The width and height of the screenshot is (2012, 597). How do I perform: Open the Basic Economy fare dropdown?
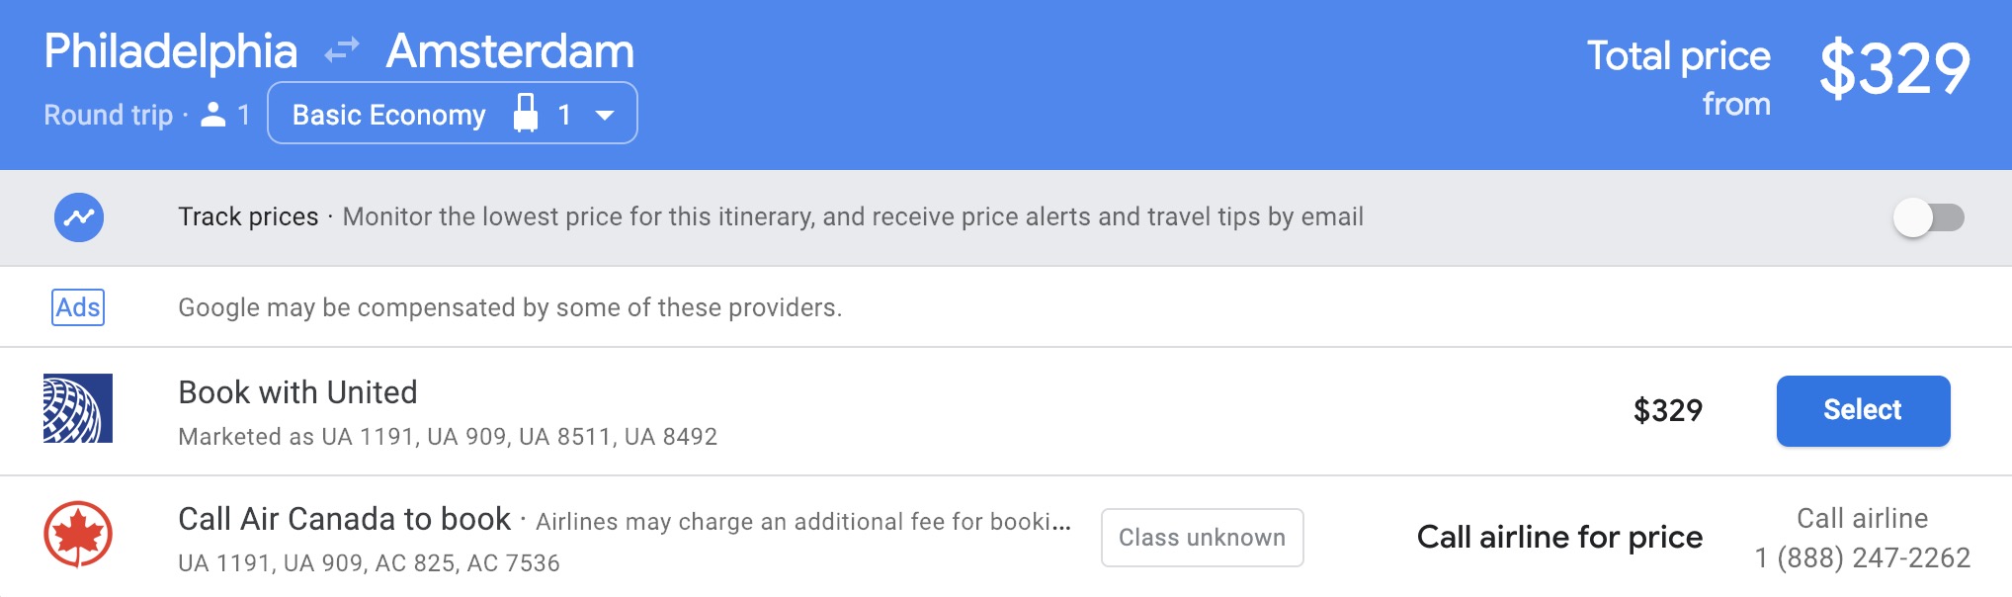[389, 115]
